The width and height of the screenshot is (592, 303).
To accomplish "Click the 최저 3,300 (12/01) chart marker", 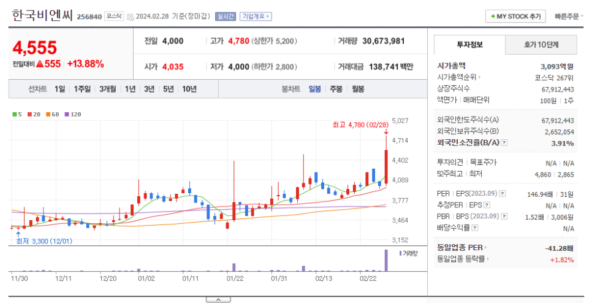I will pos(44,241).
